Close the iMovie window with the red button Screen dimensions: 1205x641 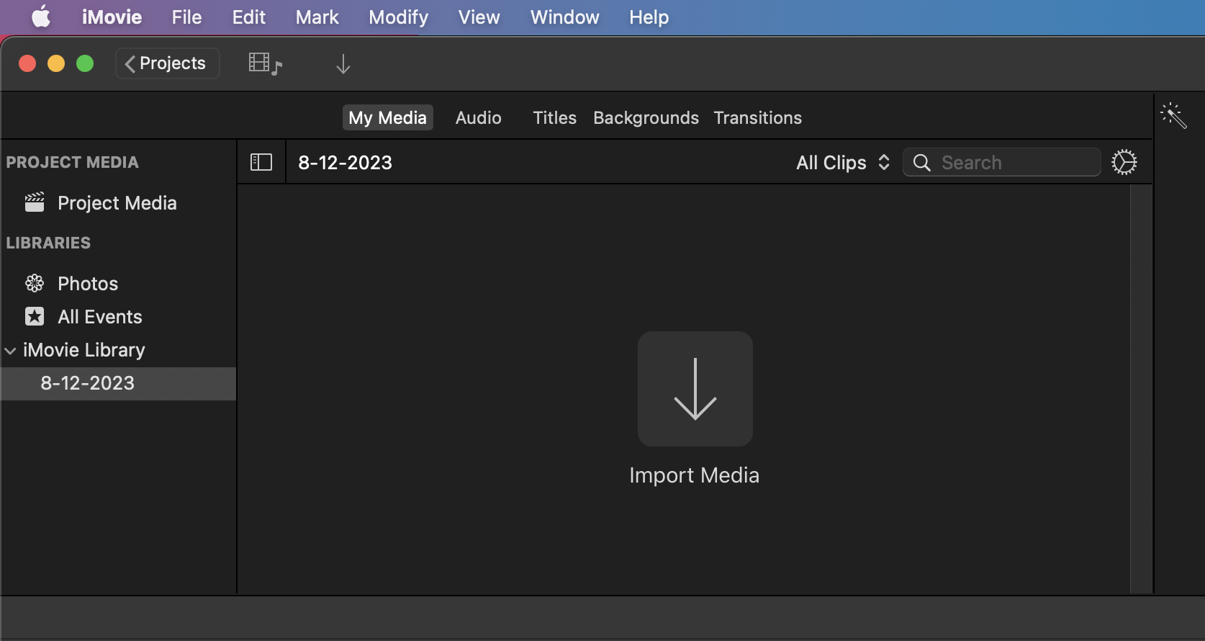tap(27, 63)
